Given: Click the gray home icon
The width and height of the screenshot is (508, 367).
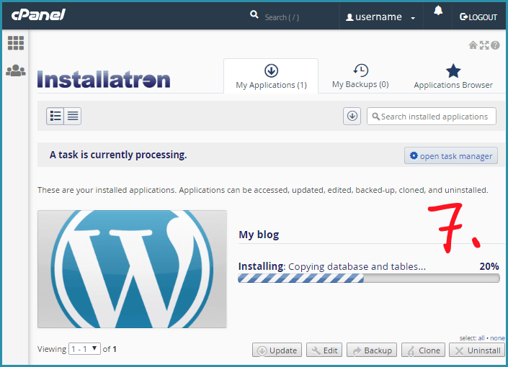Looking at the screenshot, I should 473,45.
